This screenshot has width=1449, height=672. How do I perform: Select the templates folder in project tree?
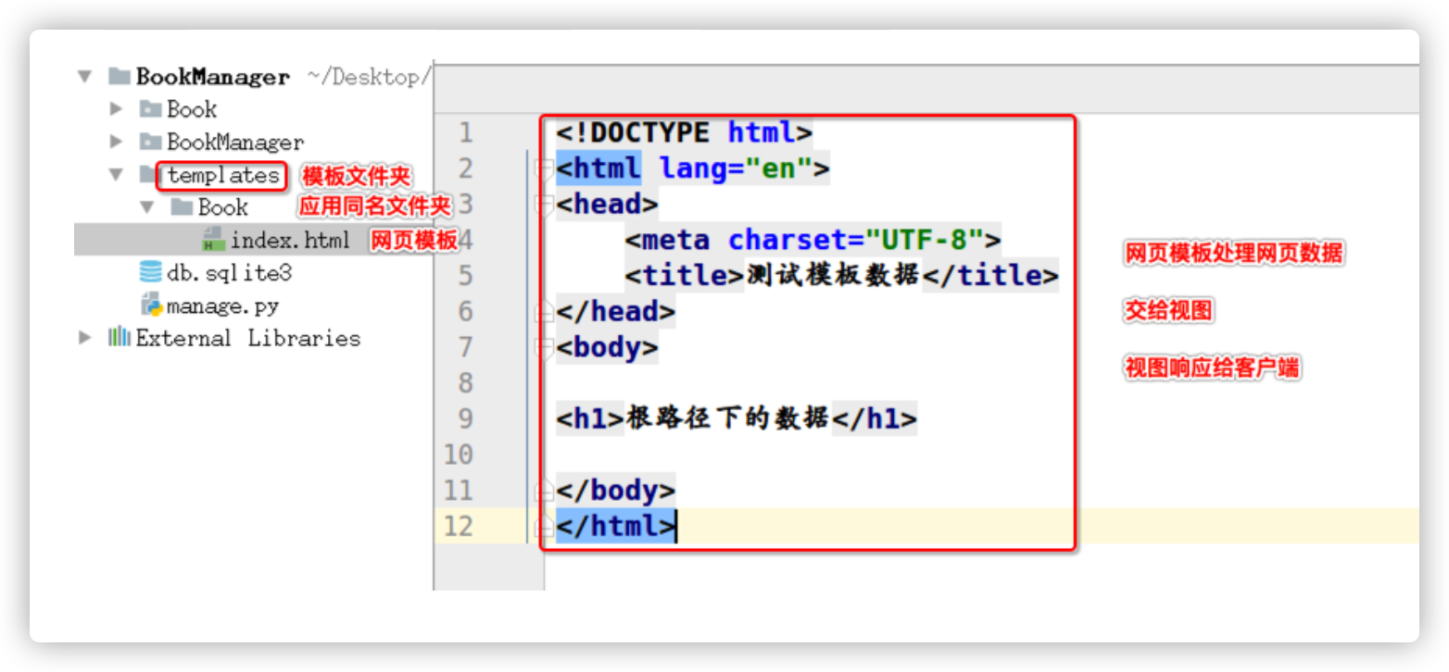(x=223, y=174)
